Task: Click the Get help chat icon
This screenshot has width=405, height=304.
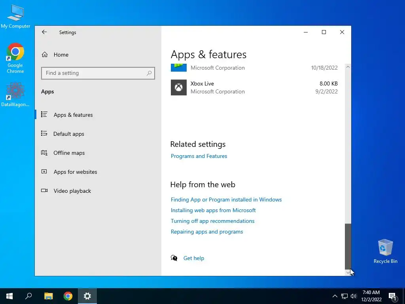Action: (x=174, y=258)
